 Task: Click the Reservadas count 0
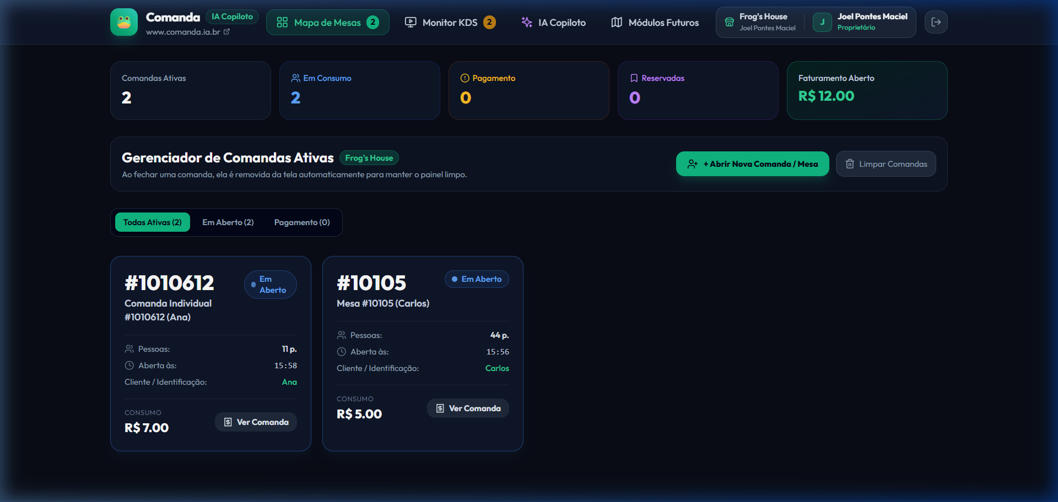[635, 97]
